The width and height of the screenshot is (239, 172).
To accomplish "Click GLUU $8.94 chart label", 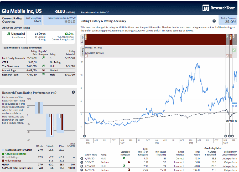I will tap(234, 105).
